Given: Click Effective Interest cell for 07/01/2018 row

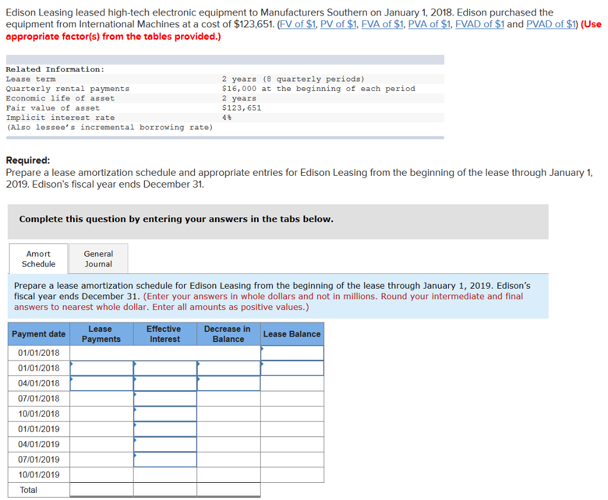Looking at the screenshot, I should pos(165,399).
